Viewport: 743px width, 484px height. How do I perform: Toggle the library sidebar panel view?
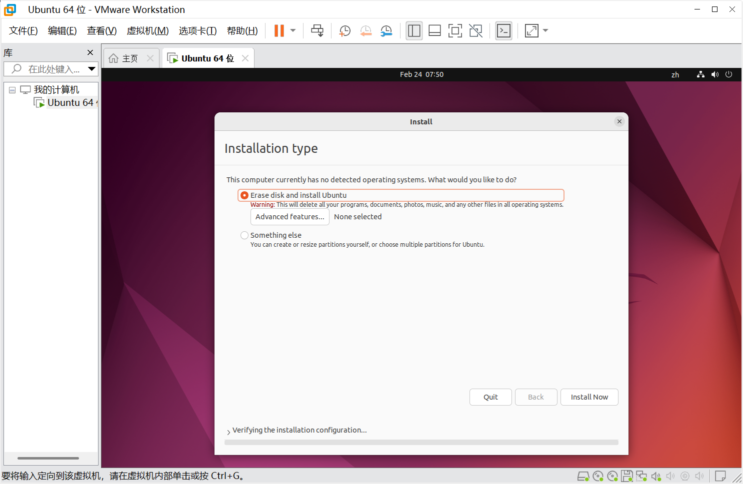click(414, 31)
